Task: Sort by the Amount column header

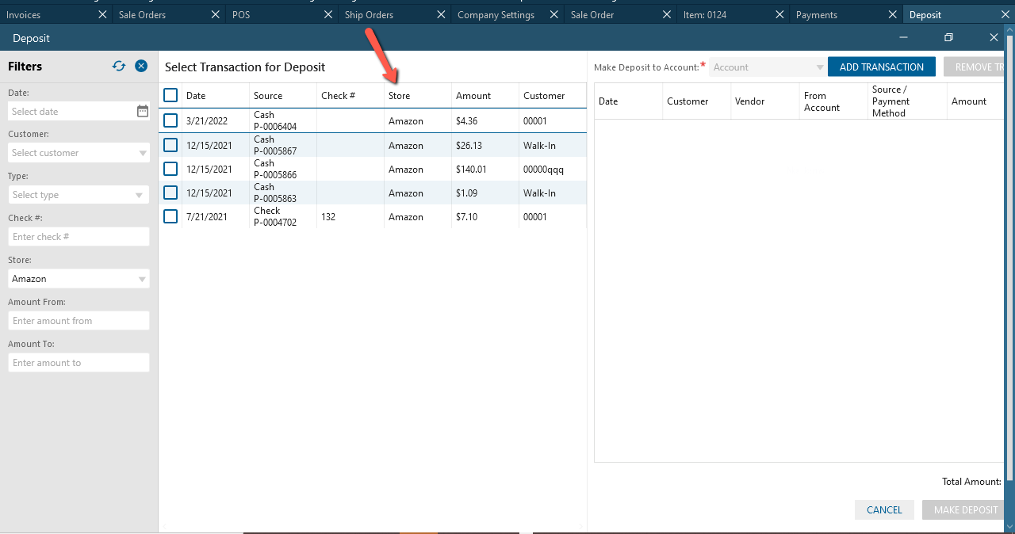Action: coord(473,96)
